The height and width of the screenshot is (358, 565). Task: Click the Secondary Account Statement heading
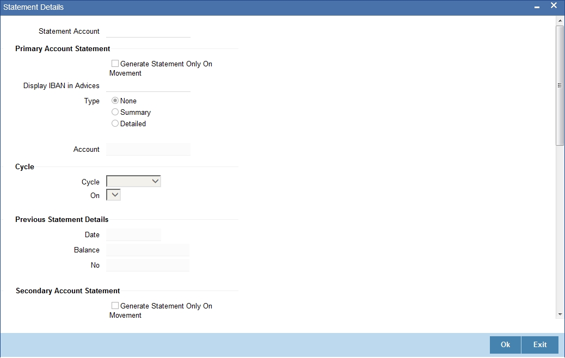pyautogui.click(x=67, y=291)
